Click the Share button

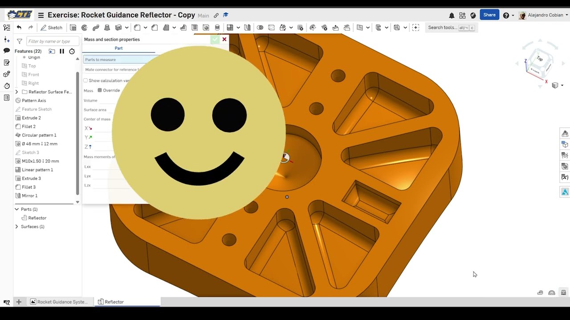coord(489,15)
